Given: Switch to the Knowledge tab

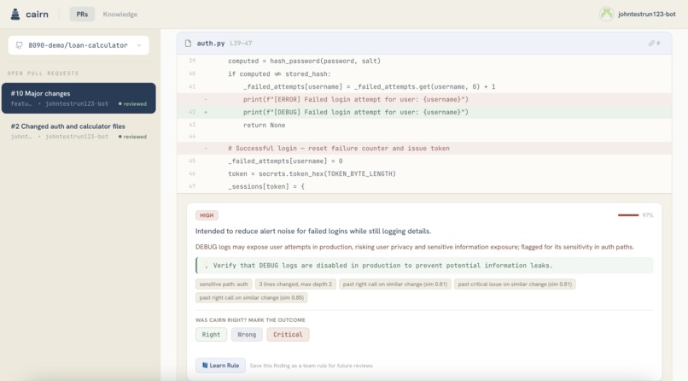Looking at the screenshot, I should tap(120, 14).
